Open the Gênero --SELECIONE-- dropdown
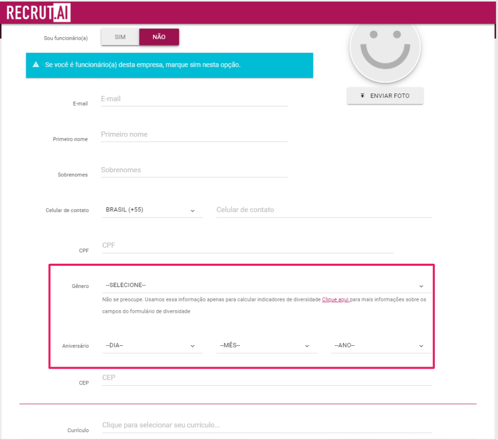 pos(267,285)
